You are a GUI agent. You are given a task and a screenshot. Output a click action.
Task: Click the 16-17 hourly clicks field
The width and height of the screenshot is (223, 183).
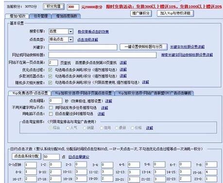[x=31, y=179]
